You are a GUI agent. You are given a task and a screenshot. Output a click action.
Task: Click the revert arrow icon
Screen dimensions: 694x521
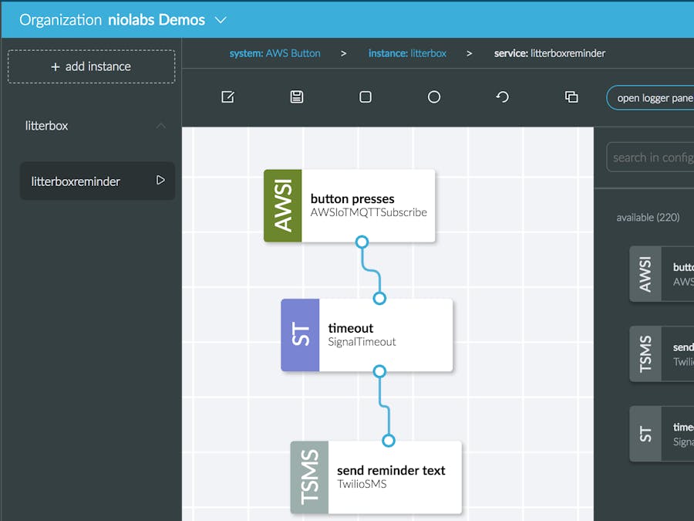[502, 96]
